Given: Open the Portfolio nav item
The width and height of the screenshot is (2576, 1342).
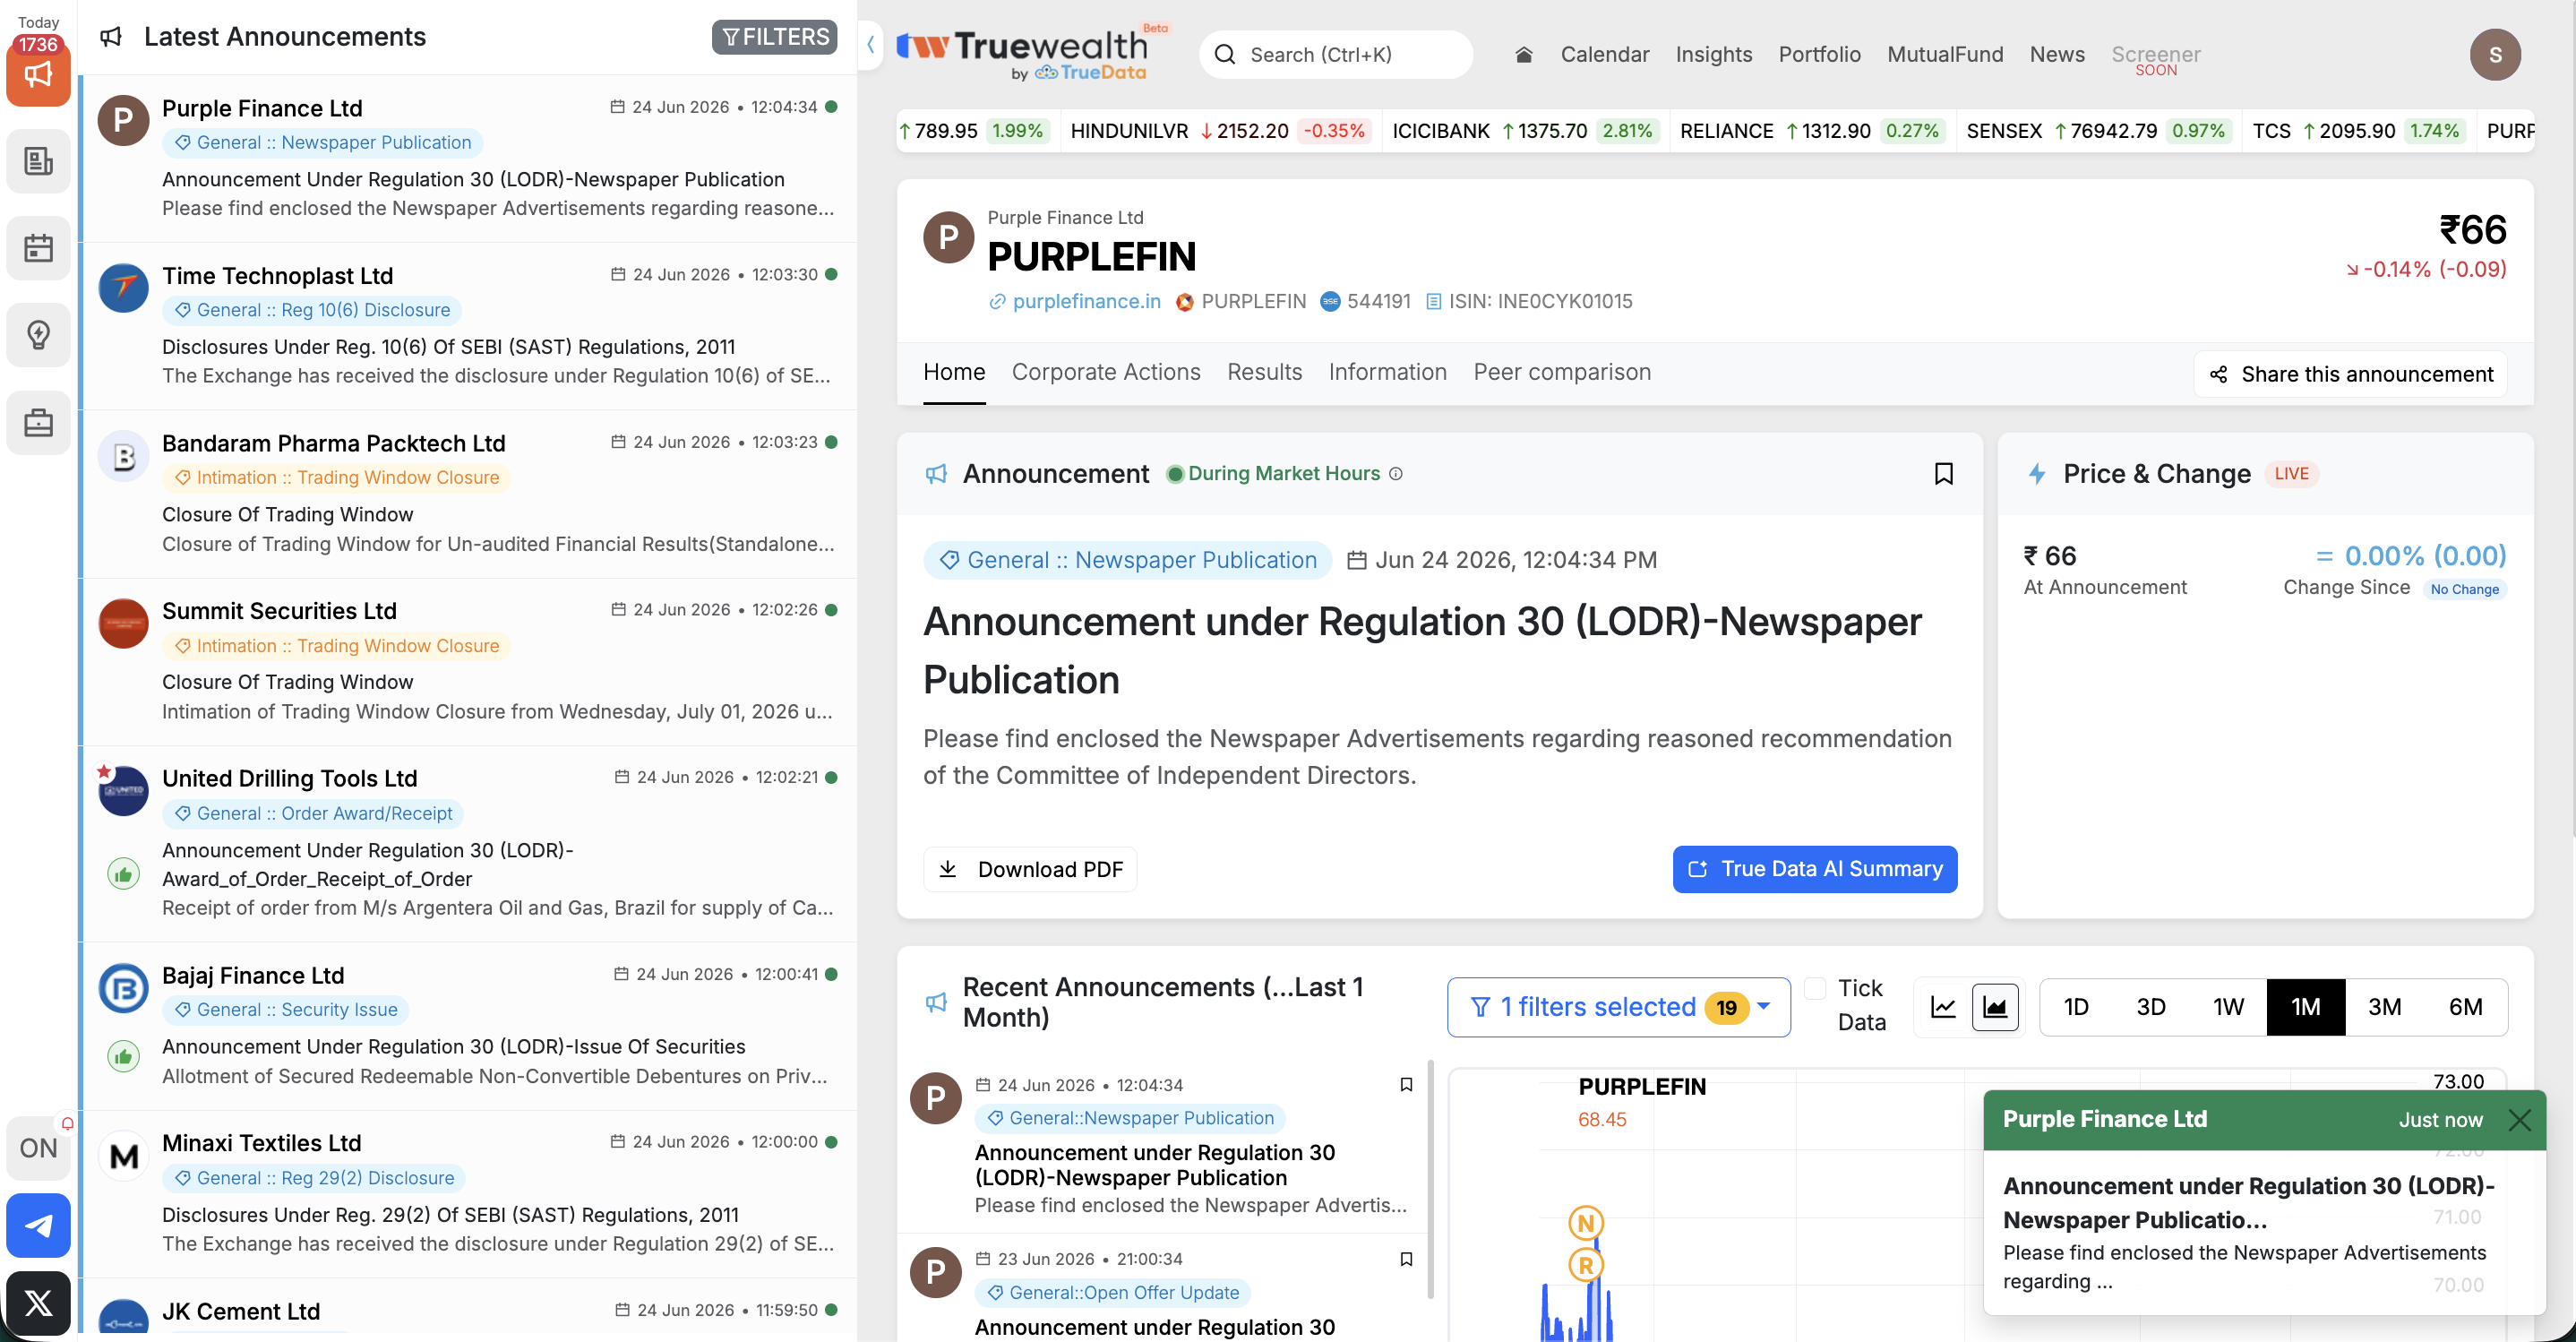Looking at the screenshot, I should (1819, 54).
